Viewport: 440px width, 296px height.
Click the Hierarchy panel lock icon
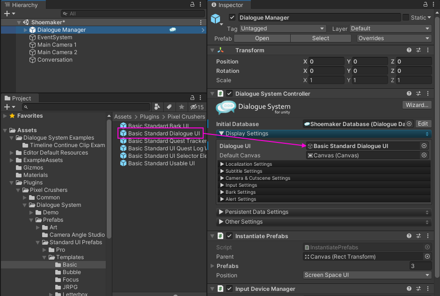(x=192, y=5)
